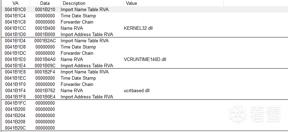288x132 pixels.
Task: Click the VA column header
Action: 15,3
